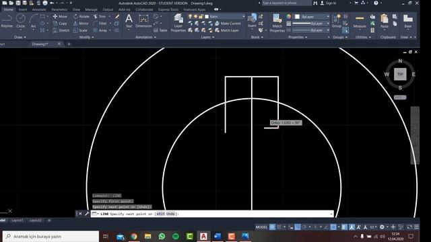Toggle annotation visibility icon
The height and width of the screenshot is (242, 431).
(x=352, y=227)
